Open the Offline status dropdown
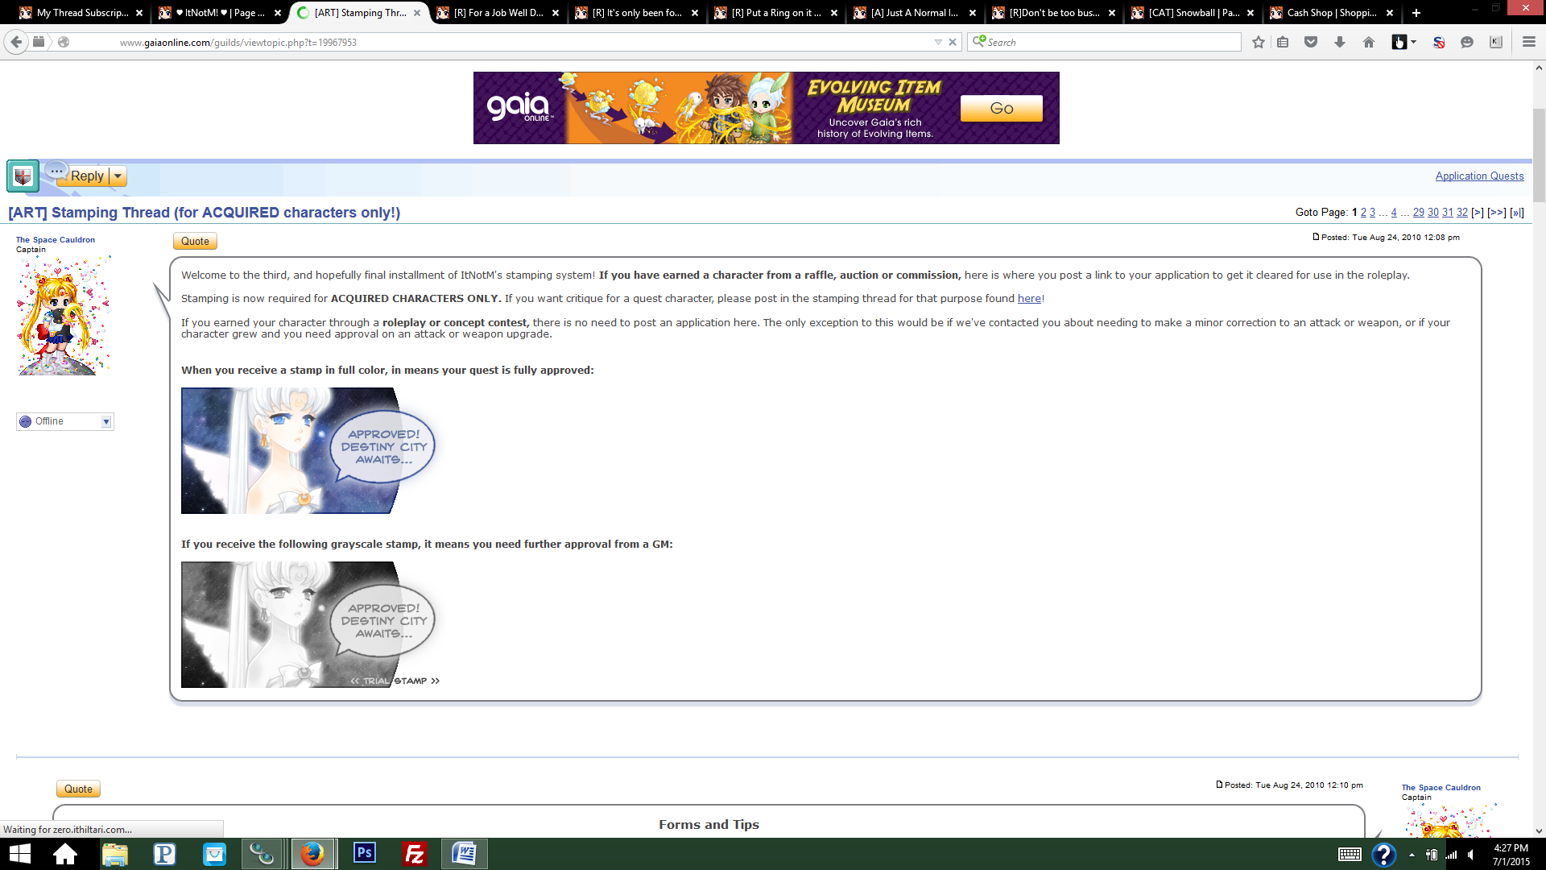The image size is (1546, 870). 65,421
